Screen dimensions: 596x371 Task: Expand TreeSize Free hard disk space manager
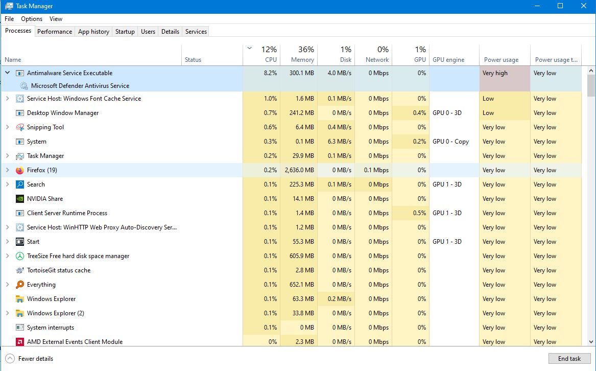pyautogui.click(x=7, y=256)
